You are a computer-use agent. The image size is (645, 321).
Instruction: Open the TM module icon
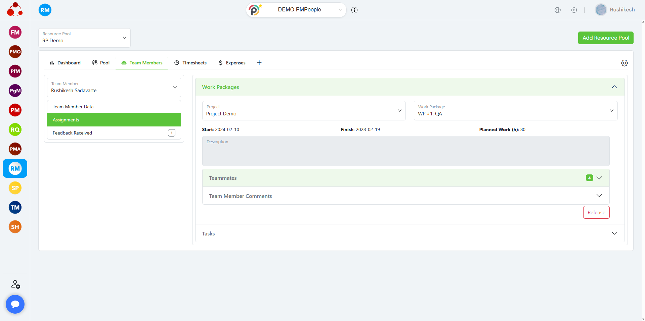pos(15,208)
